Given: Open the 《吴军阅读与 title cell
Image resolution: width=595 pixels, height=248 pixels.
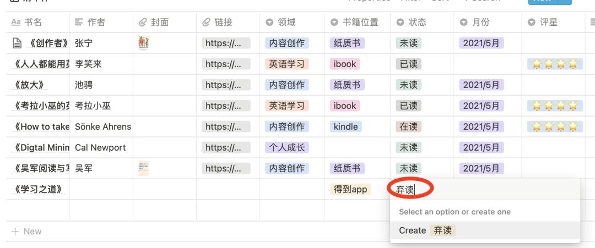Looking at the screenshot, I should (38, 168).
